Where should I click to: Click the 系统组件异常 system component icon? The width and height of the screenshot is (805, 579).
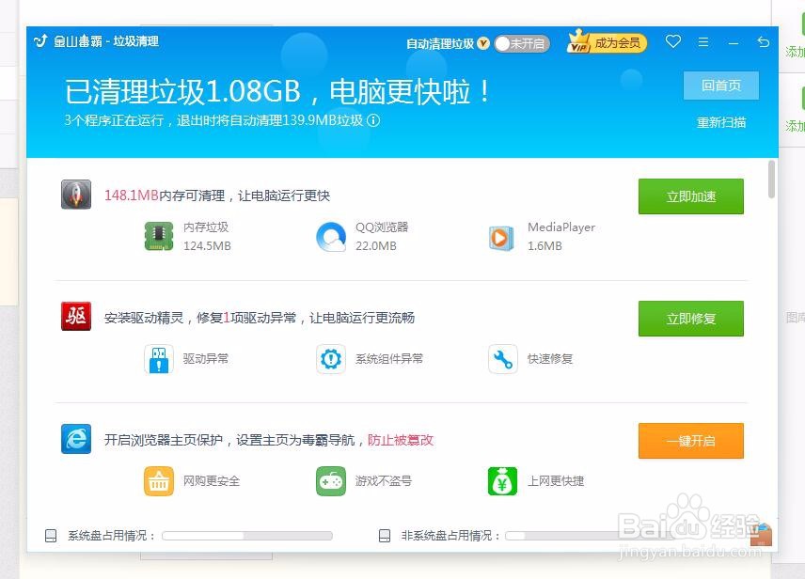coord(331,358)
